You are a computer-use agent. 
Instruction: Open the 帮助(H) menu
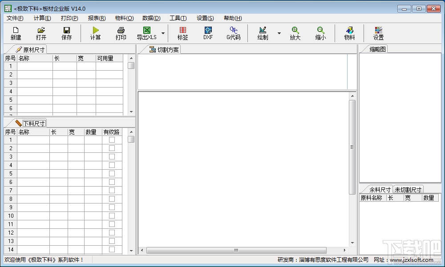233,18
